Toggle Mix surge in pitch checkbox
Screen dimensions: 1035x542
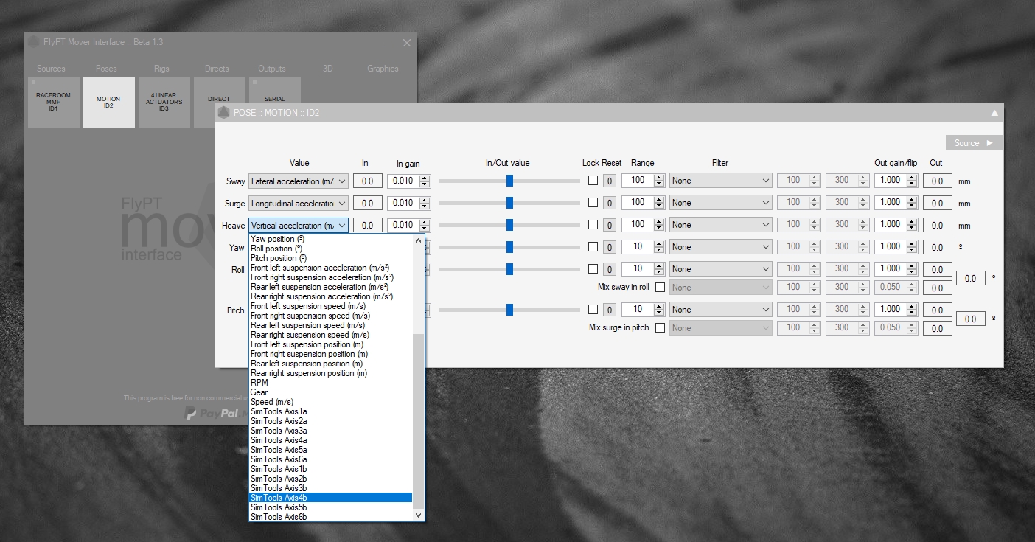point(660,328)
